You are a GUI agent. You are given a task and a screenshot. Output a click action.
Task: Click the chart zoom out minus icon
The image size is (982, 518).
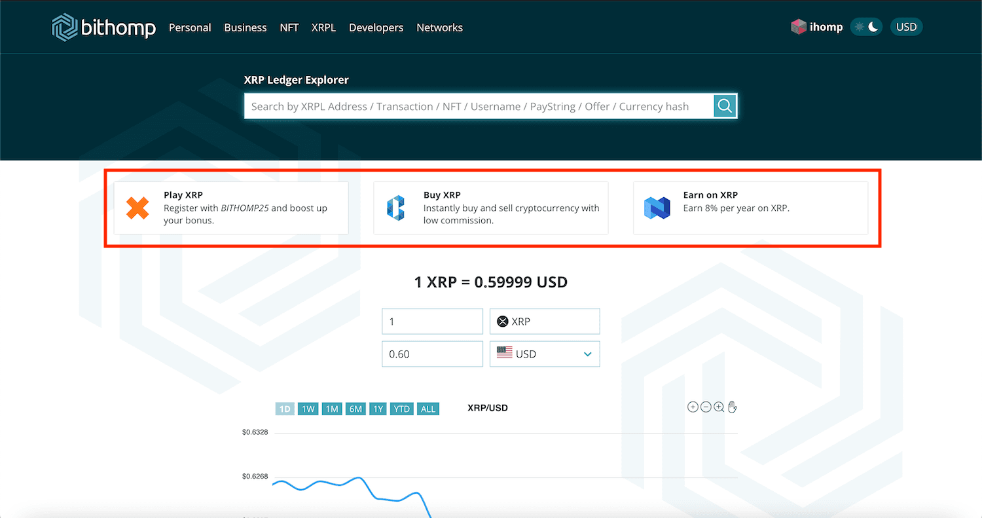click(706, 407)
